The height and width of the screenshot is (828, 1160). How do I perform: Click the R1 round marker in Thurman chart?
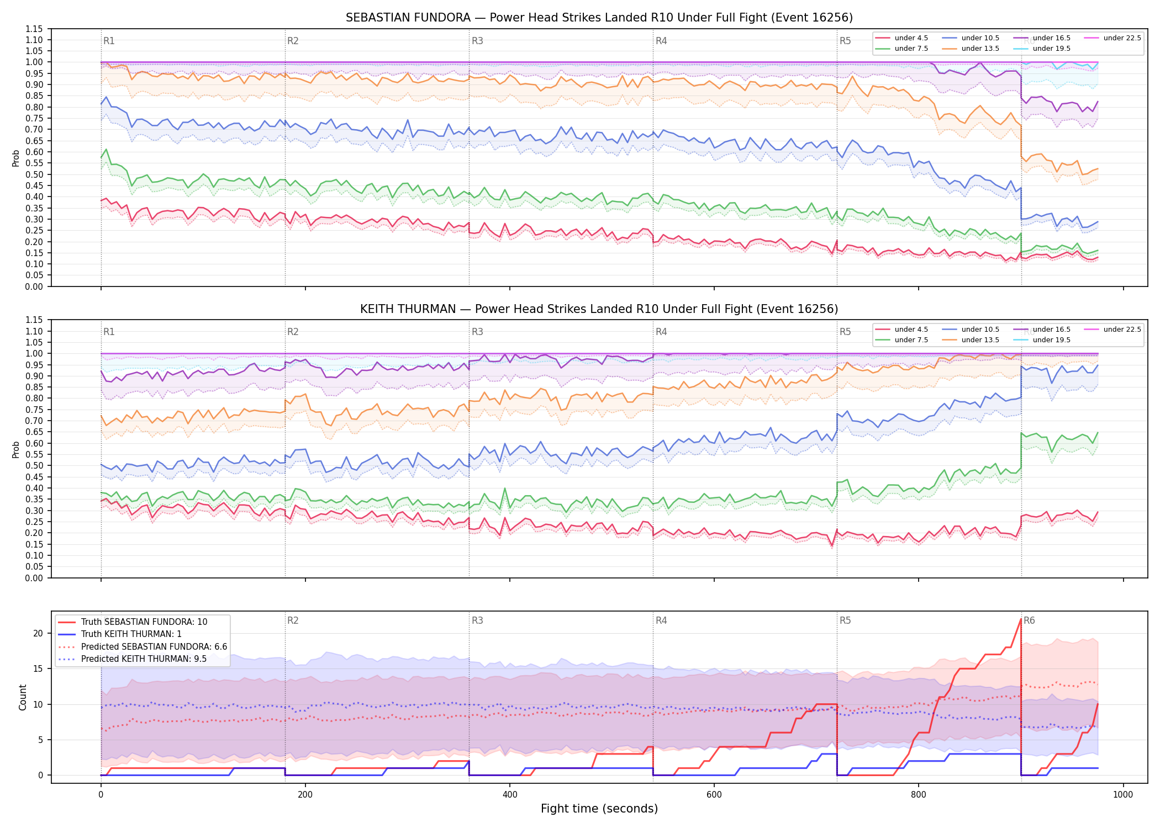tap(109, 332)
